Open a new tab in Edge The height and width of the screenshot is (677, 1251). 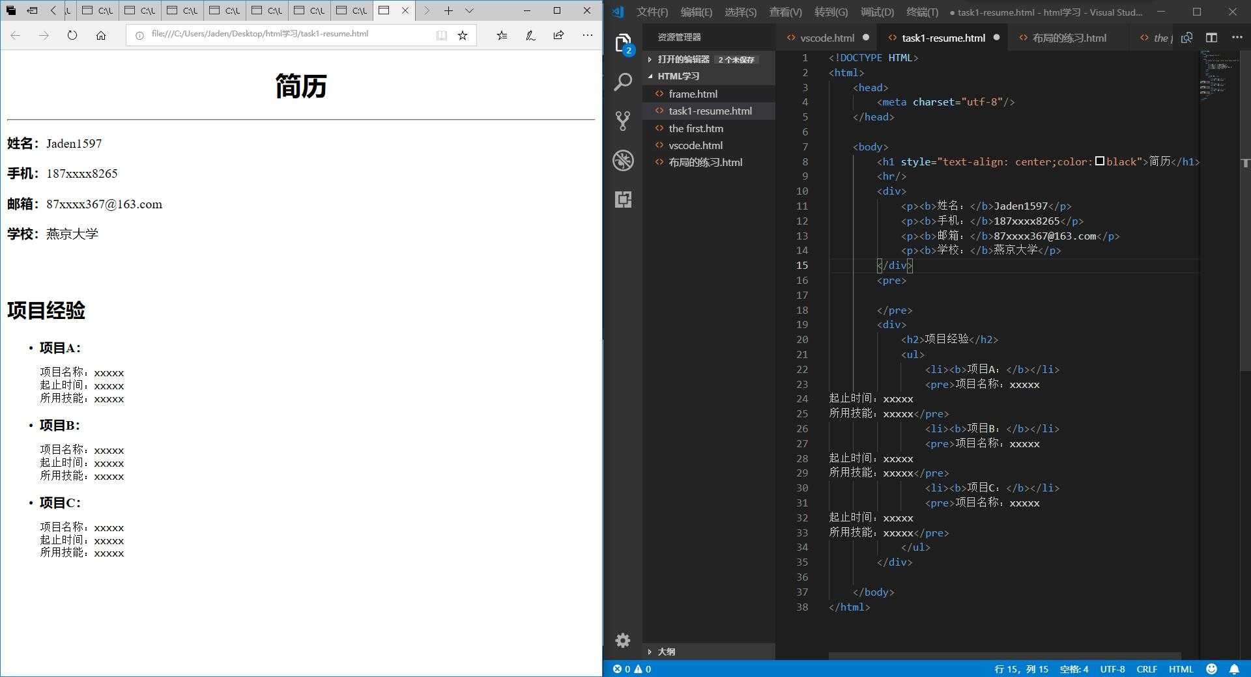tap(448, 10)
